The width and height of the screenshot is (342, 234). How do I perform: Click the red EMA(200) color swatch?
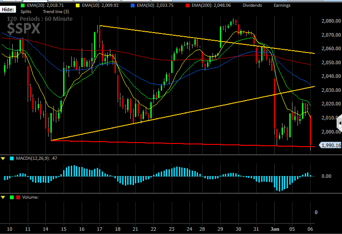click(x=188, y=5)
